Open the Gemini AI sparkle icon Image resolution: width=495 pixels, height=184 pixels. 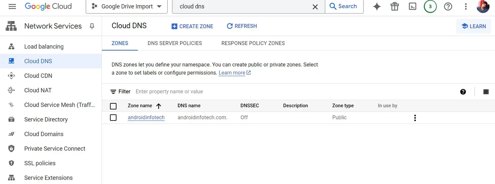(x=377, y=6)
